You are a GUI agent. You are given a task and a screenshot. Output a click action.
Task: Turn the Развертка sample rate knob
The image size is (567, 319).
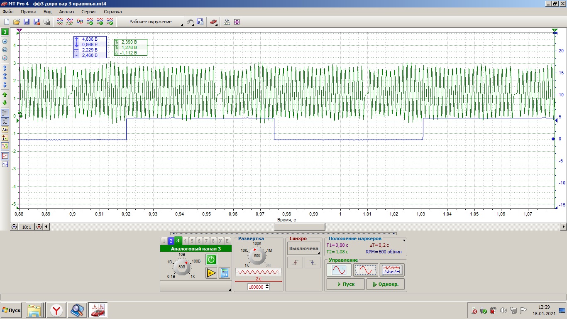coord(257,256)
